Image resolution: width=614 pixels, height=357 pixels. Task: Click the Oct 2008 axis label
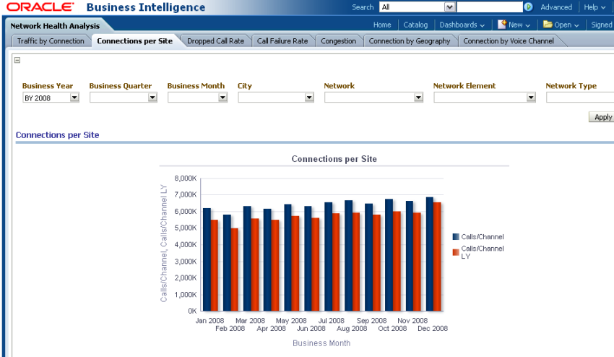point(392,328)
